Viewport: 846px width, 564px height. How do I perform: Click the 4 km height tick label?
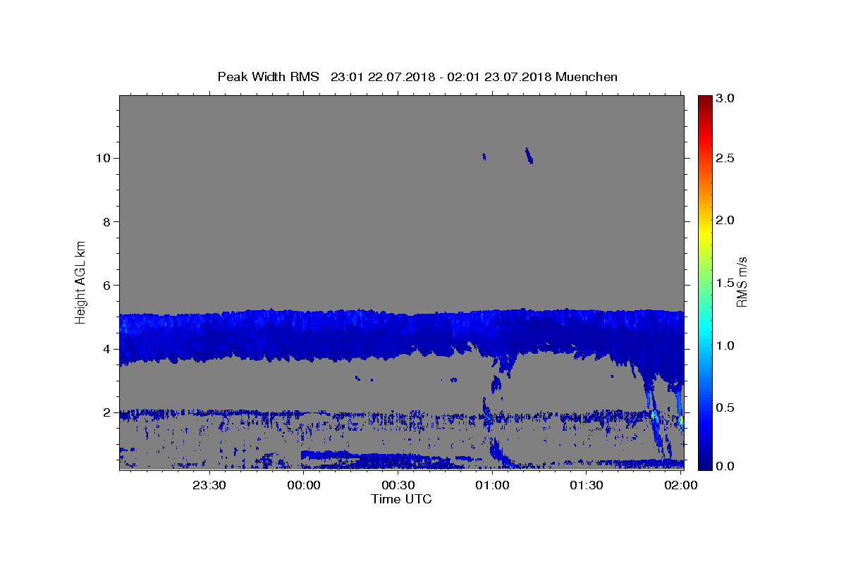pyautogui.click(x=107, y=349)
